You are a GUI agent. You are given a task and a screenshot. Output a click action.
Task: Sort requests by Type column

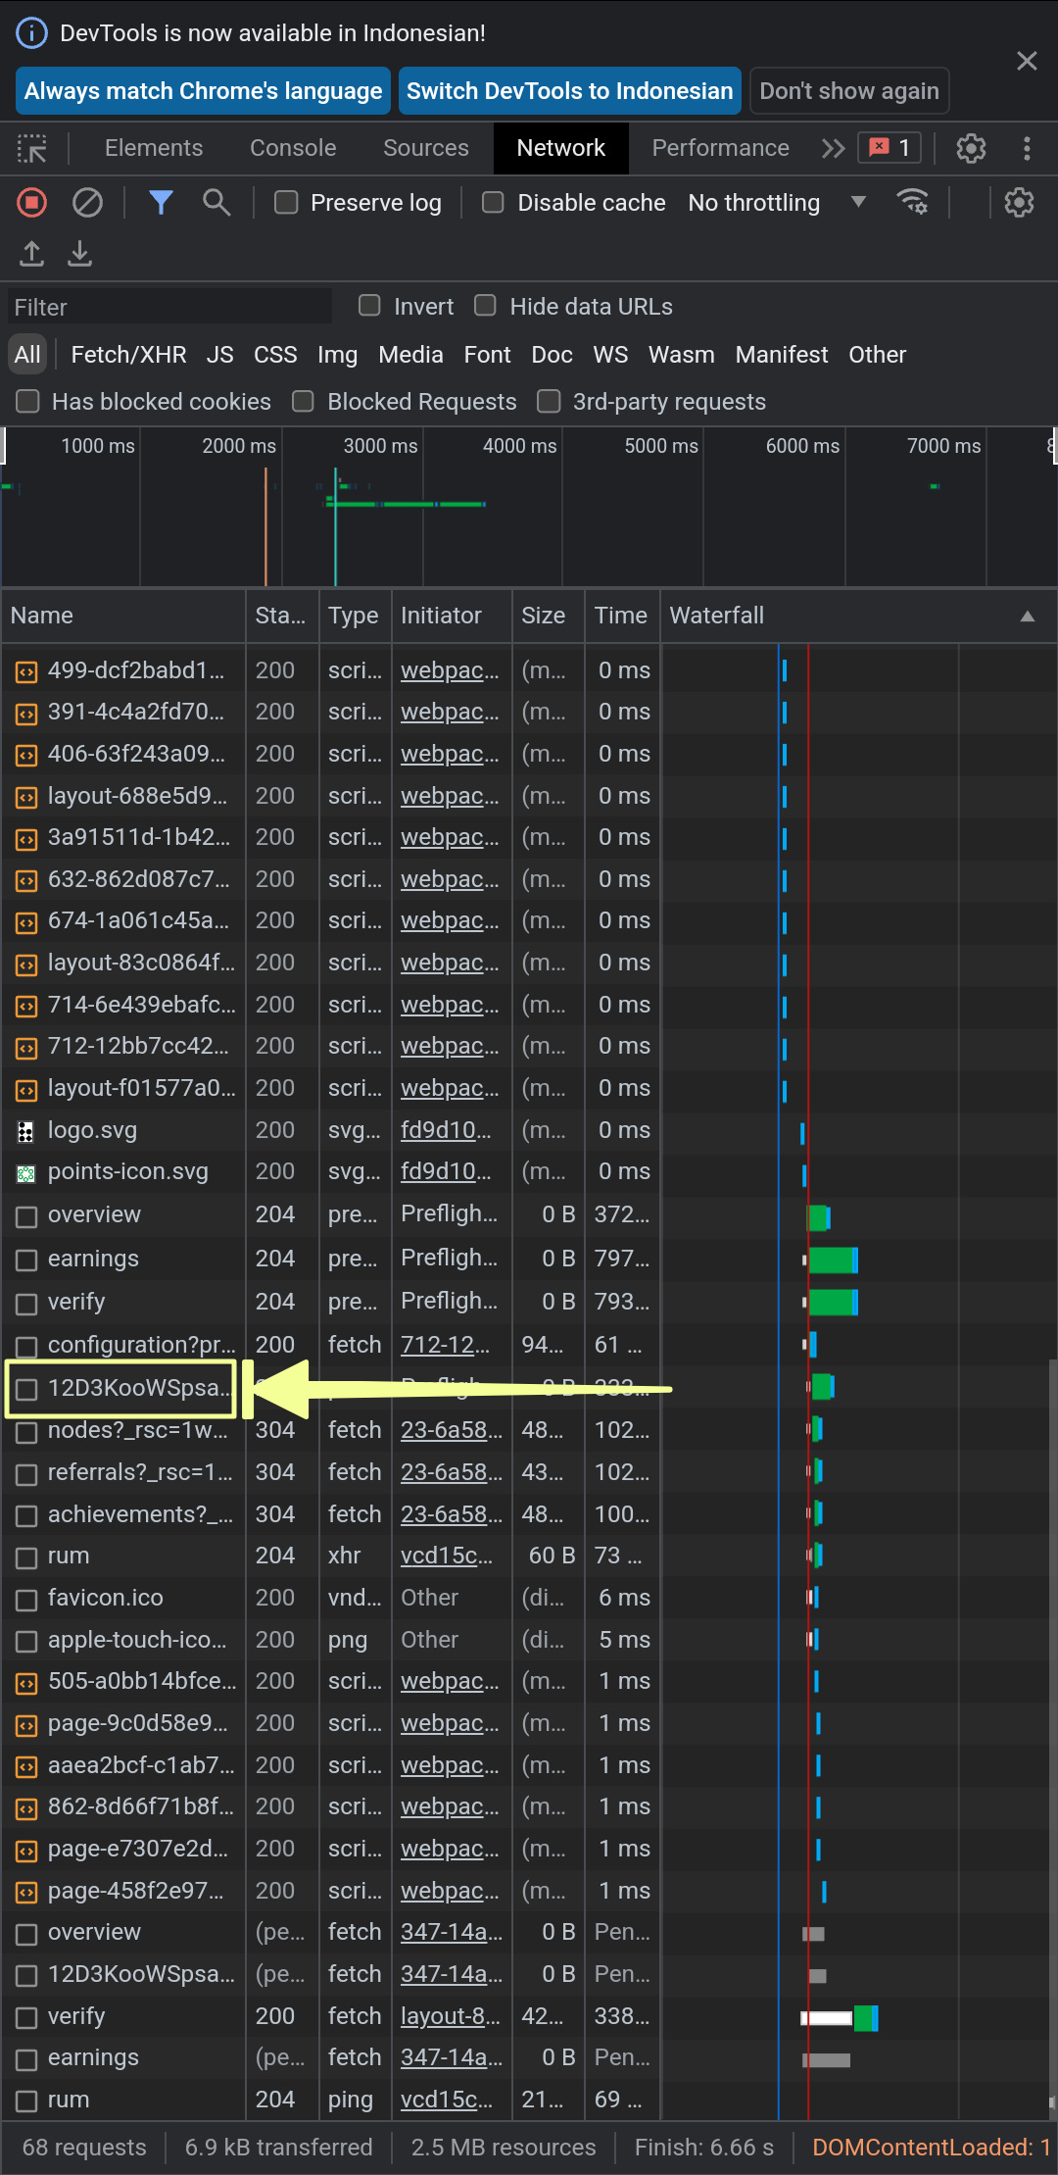coord(355,616)
